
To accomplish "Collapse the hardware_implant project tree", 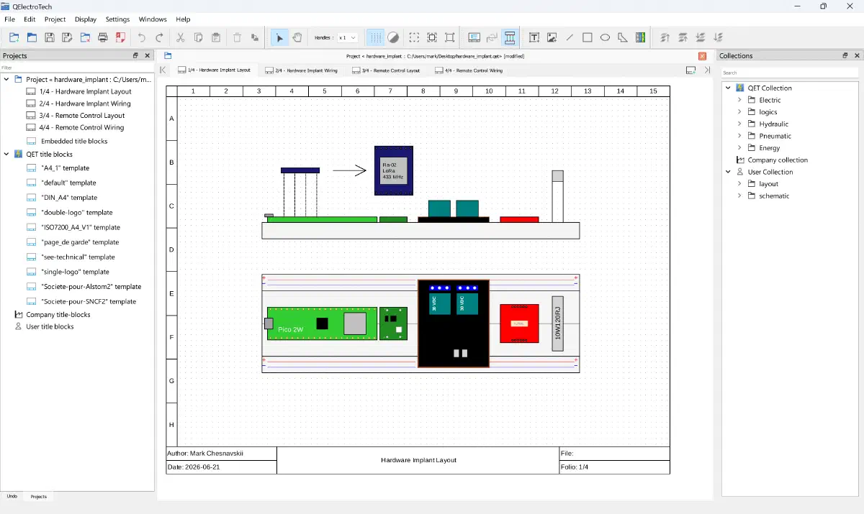I will click(x=6, y=79).
